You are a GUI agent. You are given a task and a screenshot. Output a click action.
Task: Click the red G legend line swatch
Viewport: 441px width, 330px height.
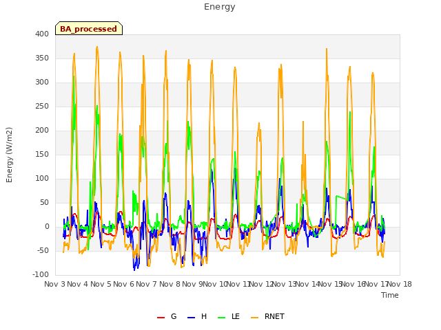point(161,318)
